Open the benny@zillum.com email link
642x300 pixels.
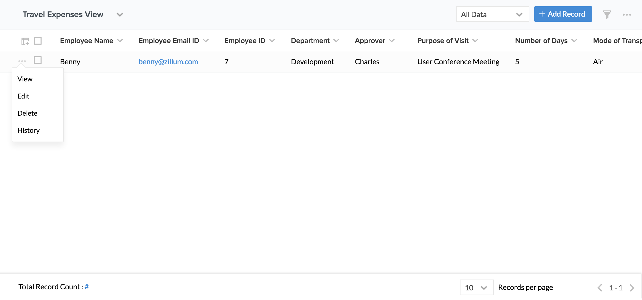[x=168, y=62]
